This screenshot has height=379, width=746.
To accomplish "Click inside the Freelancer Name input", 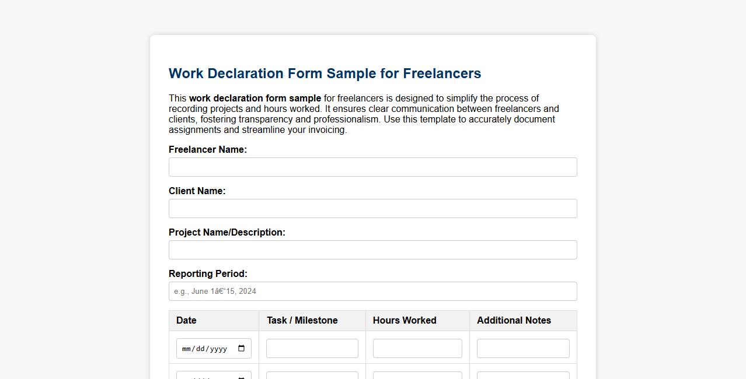I will [372, 167].
